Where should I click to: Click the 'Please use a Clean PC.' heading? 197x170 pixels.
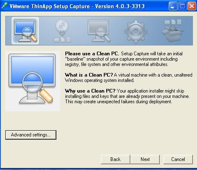click(92, 54)
